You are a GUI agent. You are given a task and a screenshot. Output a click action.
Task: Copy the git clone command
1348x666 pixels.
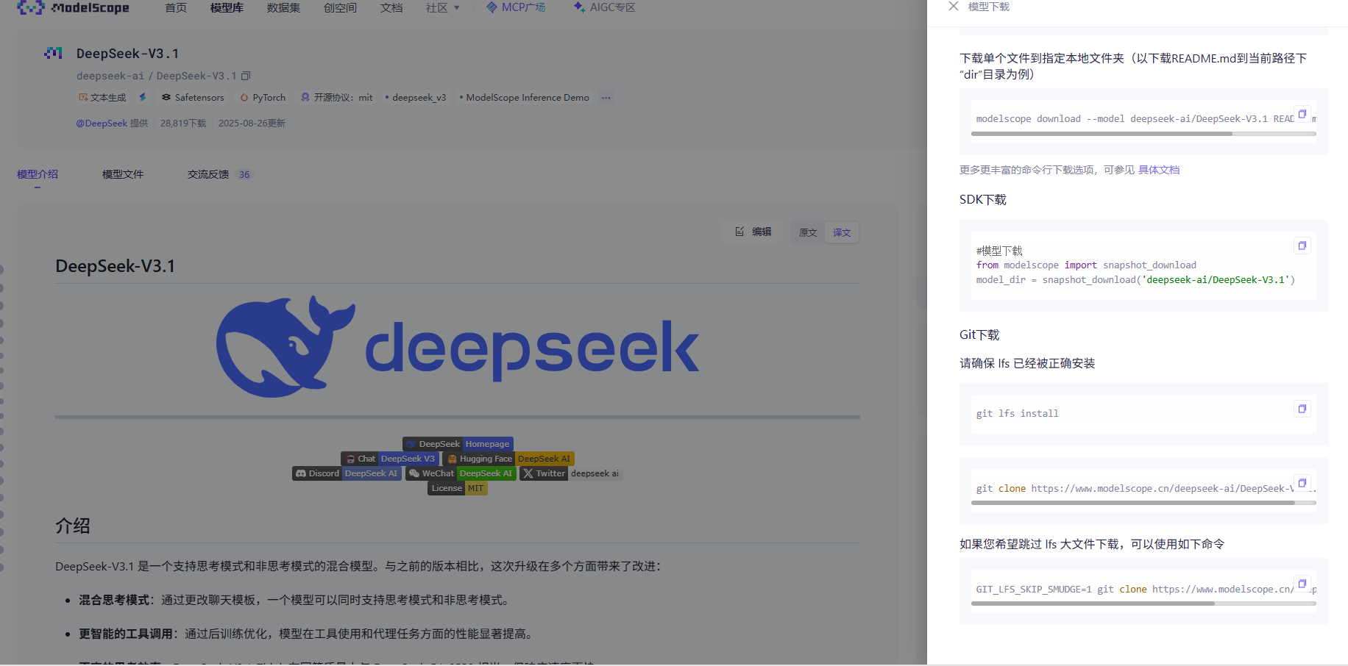pos(1302,483)
